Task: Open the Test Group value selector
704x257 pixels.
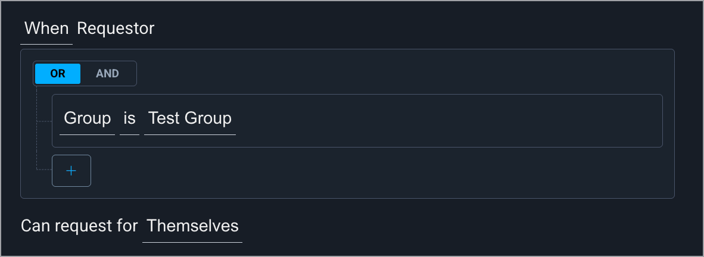Action: click(x=190, y=119)
